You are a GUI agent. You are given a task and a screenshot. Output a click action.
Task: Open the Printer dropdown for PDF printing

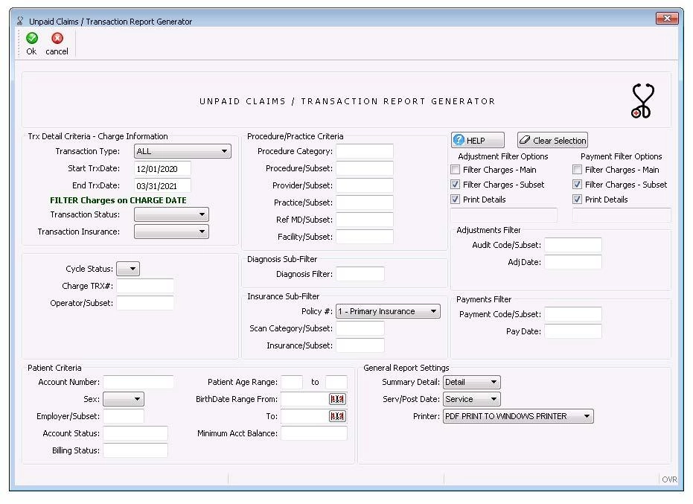point(588,416)
